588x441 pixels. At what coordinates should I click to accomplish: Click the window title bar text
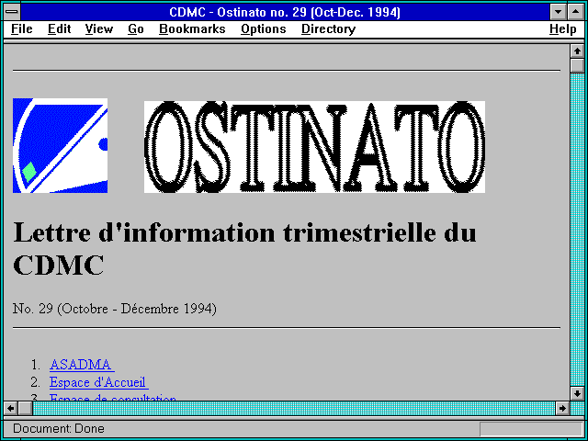(285, 12)
